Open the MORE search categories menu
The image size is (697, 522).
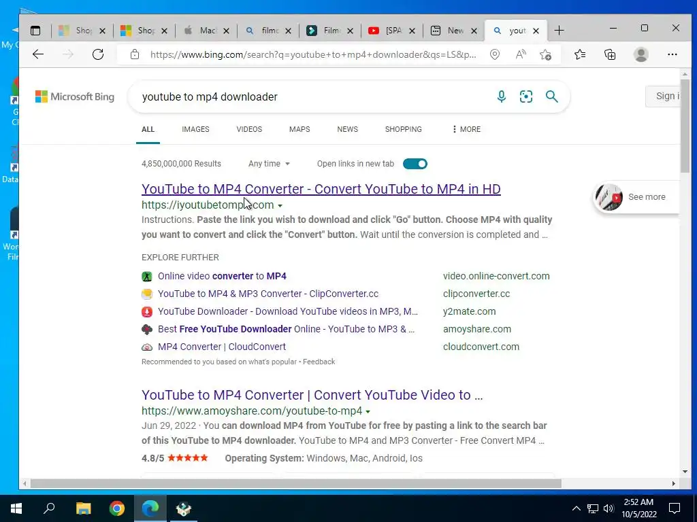coord(466,129)
